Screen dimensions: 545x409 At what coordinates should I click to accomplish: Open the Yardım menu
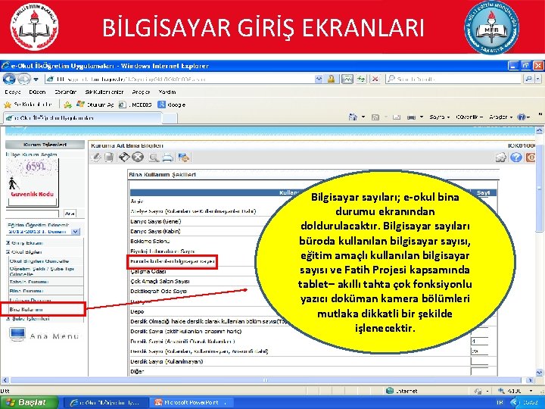click(x=167, y=92)
